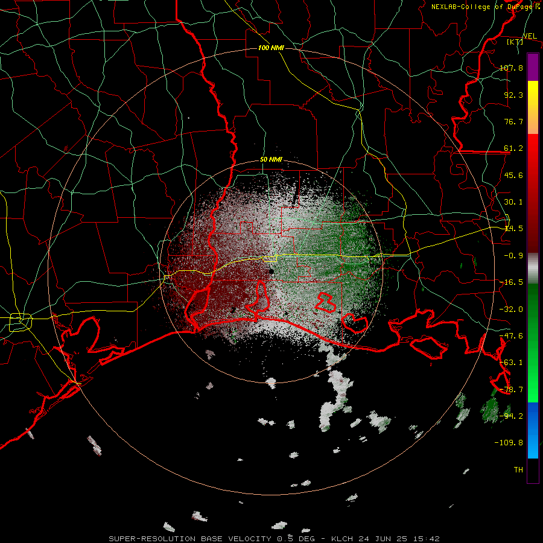Image resolution: width=543 pixels, height=543 pixels.
Task: Click the yellow Houston highway loop
Action: 21,322
